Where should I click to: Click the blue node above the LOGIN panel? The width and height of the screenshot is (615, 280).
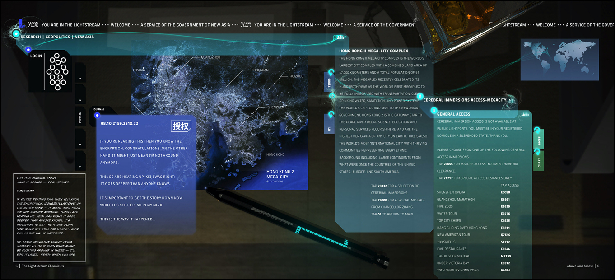click(28, 50)
